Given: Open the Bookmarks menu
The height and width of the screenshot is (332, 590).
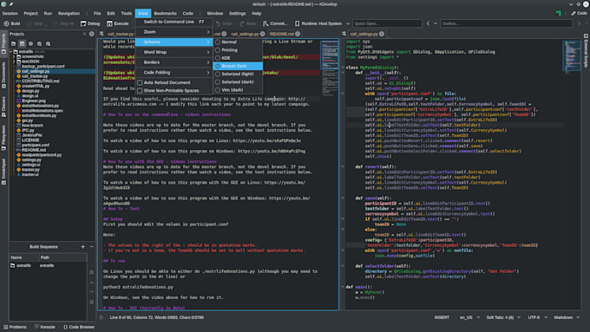Looking at the screenshot, I should tap(165, 13).
